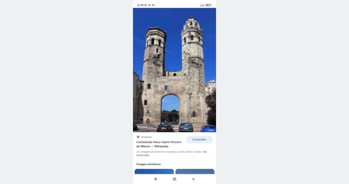Tap the large cathedral towers photo
349x184 pixels.
coord(174,70)
